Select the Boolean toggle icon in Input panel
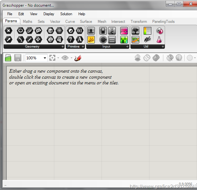197x190 pixels. tap(103, 31)
